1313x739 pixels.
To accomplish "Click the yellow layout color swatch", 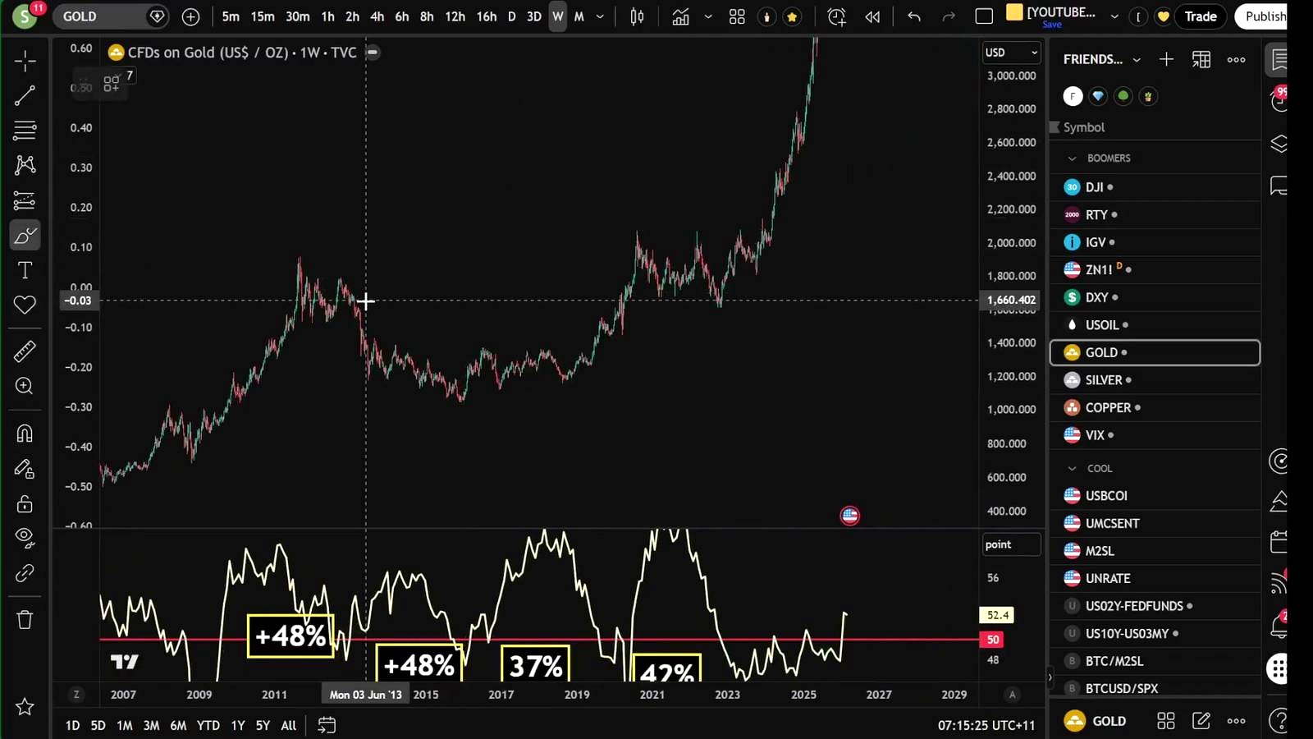I will pos(1014,12).
